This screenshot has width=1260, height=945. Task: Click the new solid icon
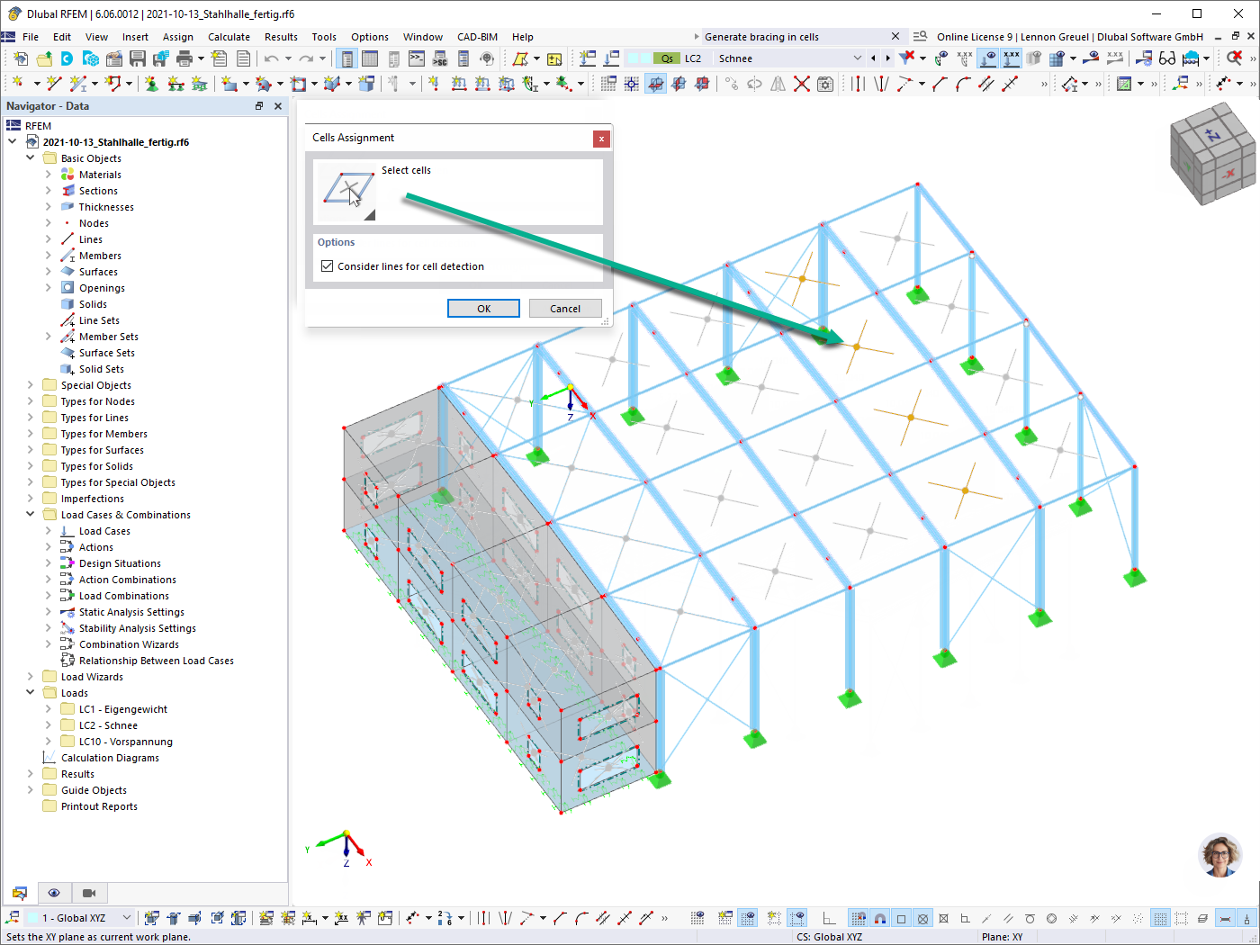[366, 84]
